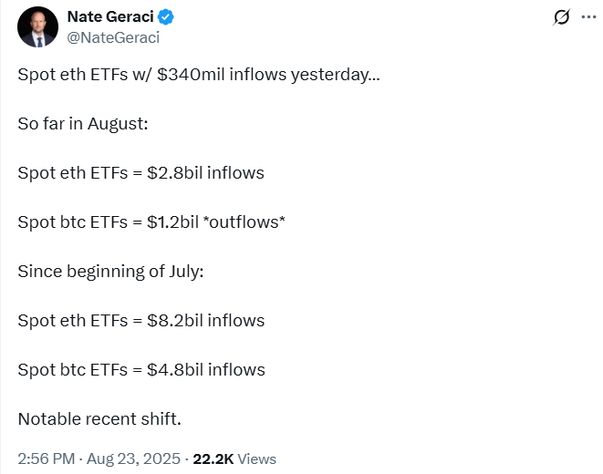Click the blue verified checkmark badge
Viewport: 603px width, 474px height.
click(x=166, y=17)
